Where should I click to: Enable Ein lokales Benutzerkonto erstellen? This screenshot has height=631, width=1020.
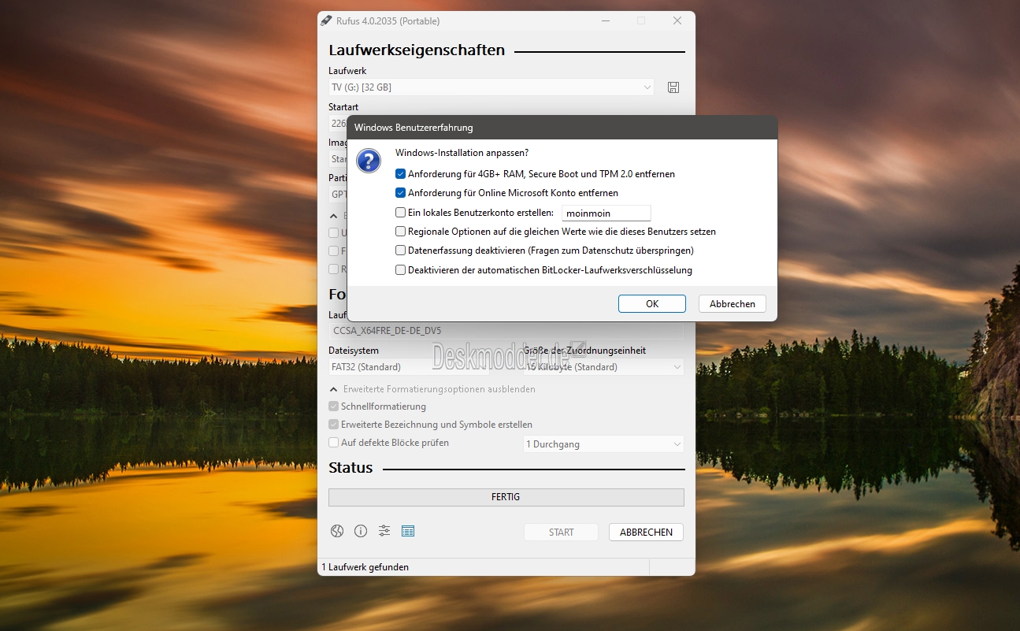point(401,213)
